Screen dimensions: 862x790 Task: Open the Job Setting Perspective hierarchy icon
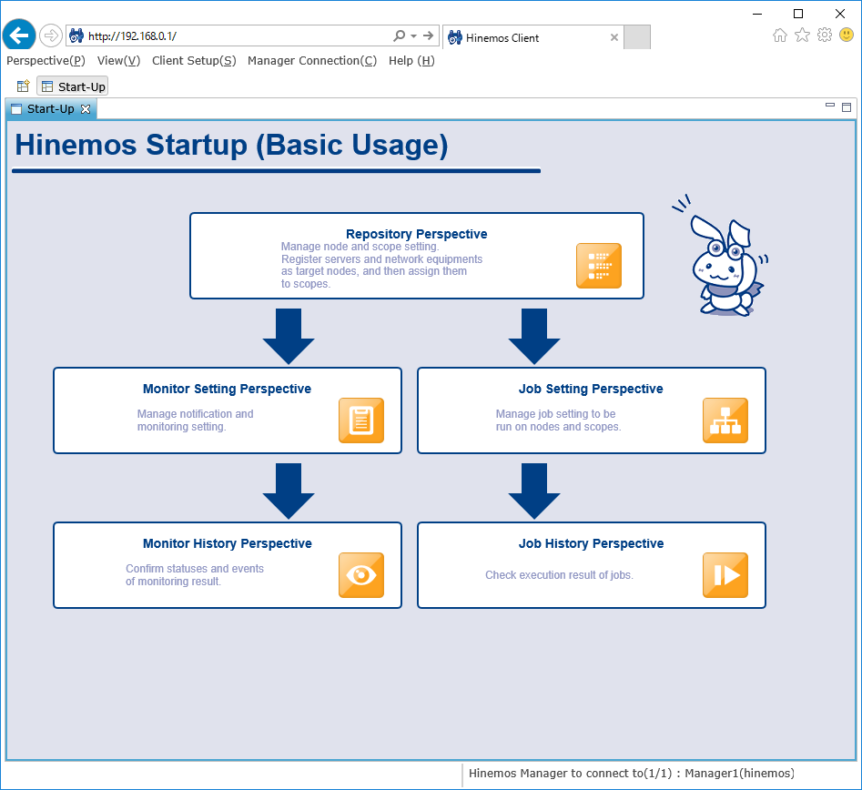[x=725, y=420]
